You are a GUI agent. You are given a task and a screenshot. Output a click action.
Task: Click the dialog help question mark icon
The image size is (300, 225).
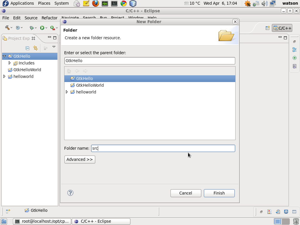click(x=70, y=193)
